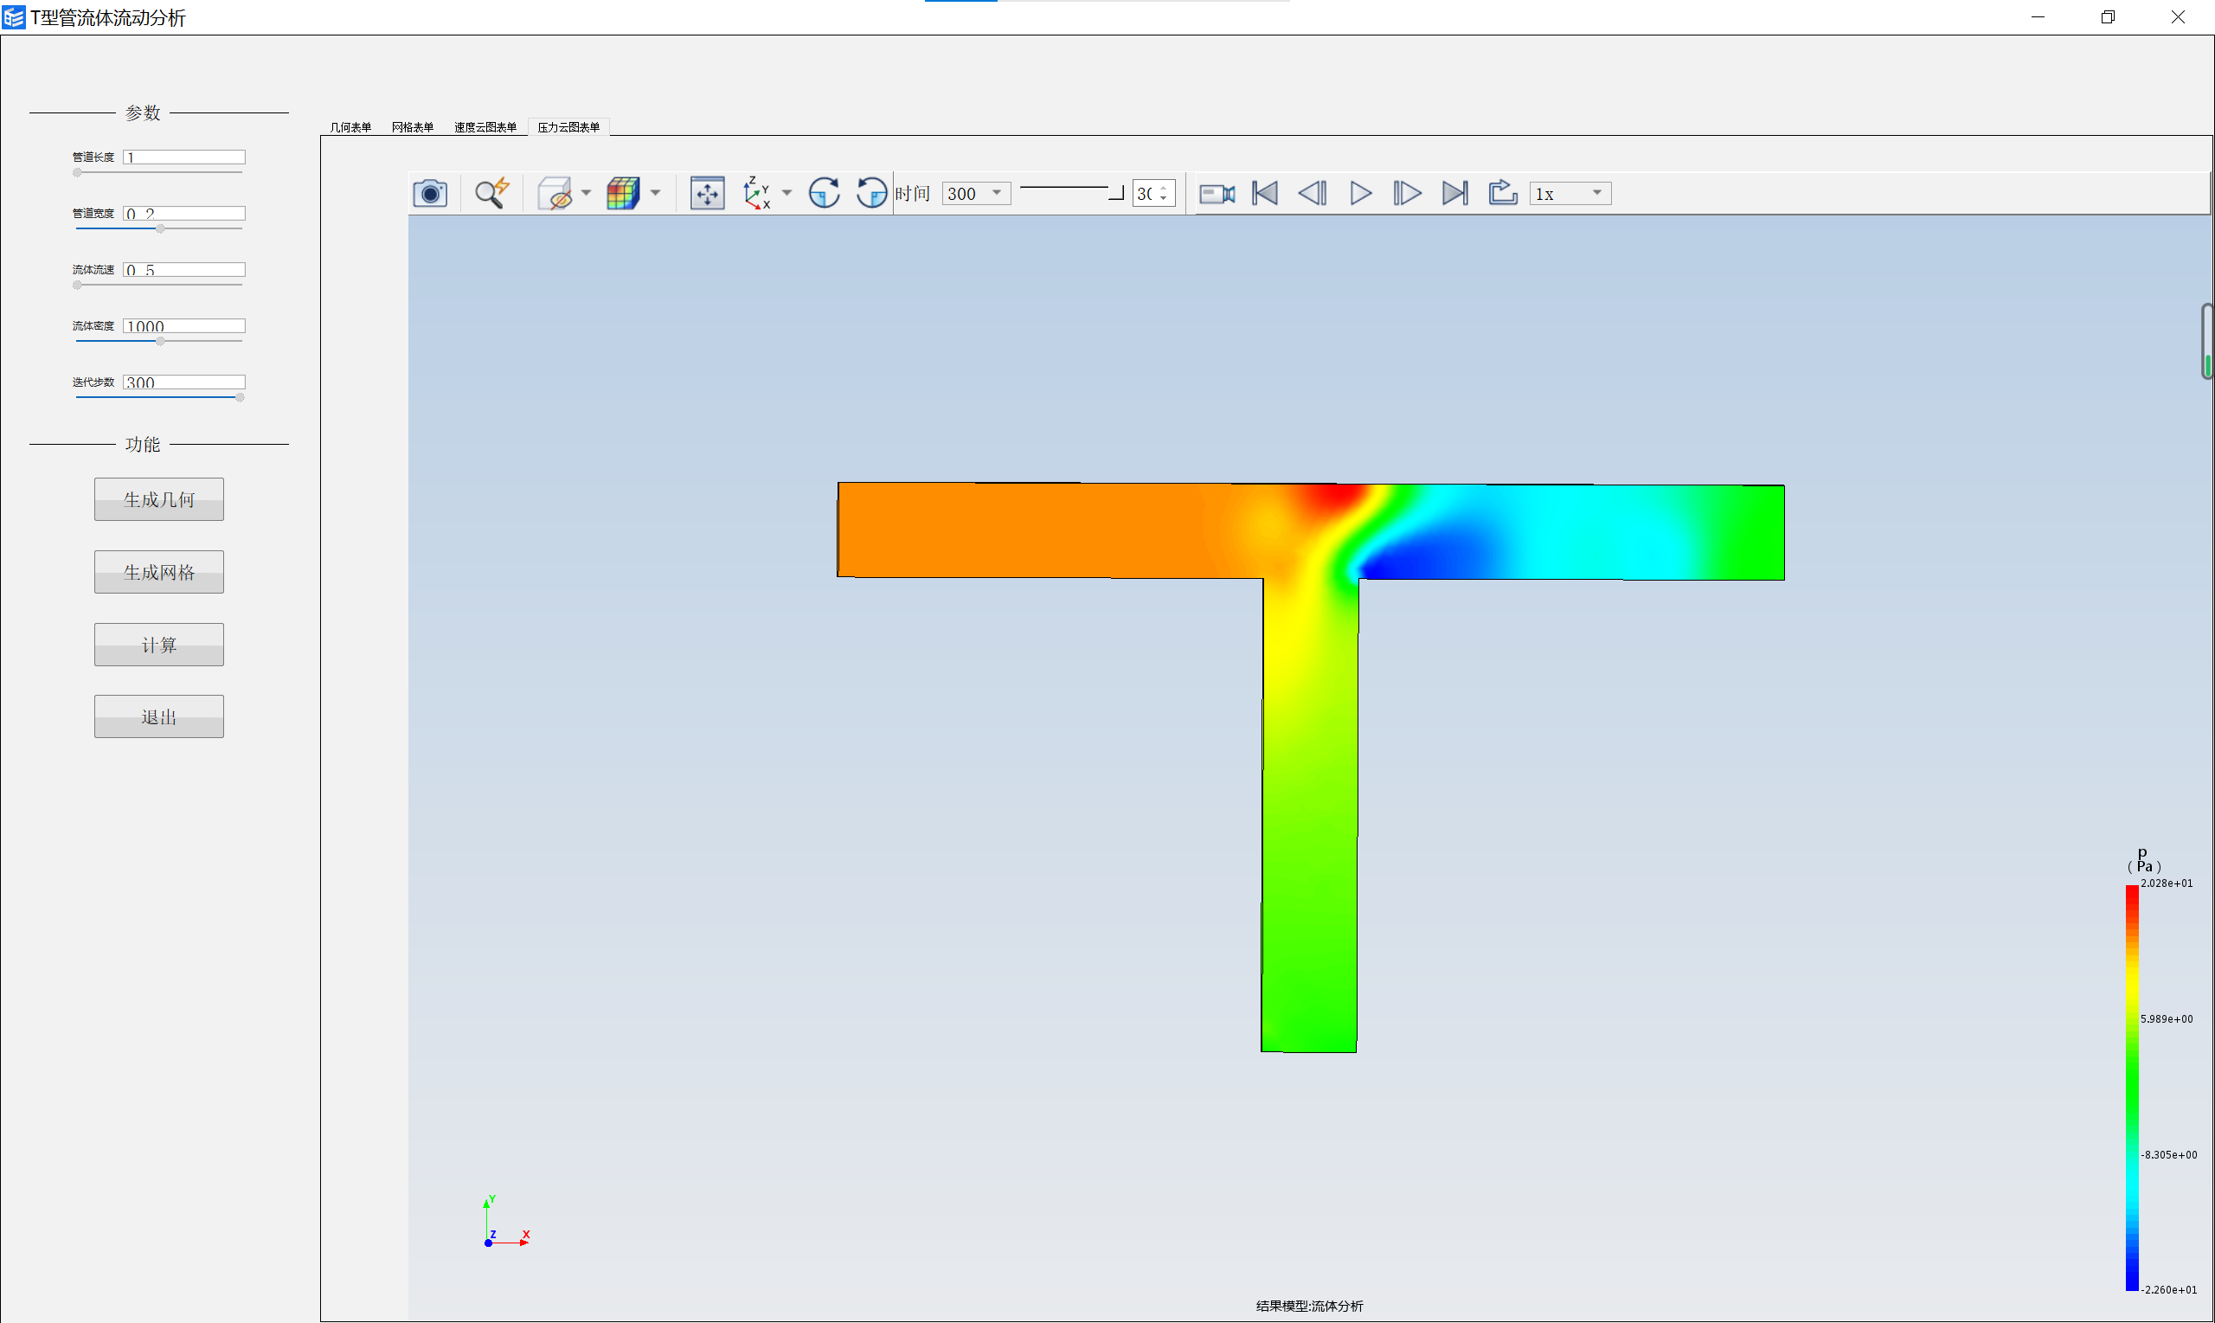Click the 管道宽度 slider handle

click(x=160, y=228)
